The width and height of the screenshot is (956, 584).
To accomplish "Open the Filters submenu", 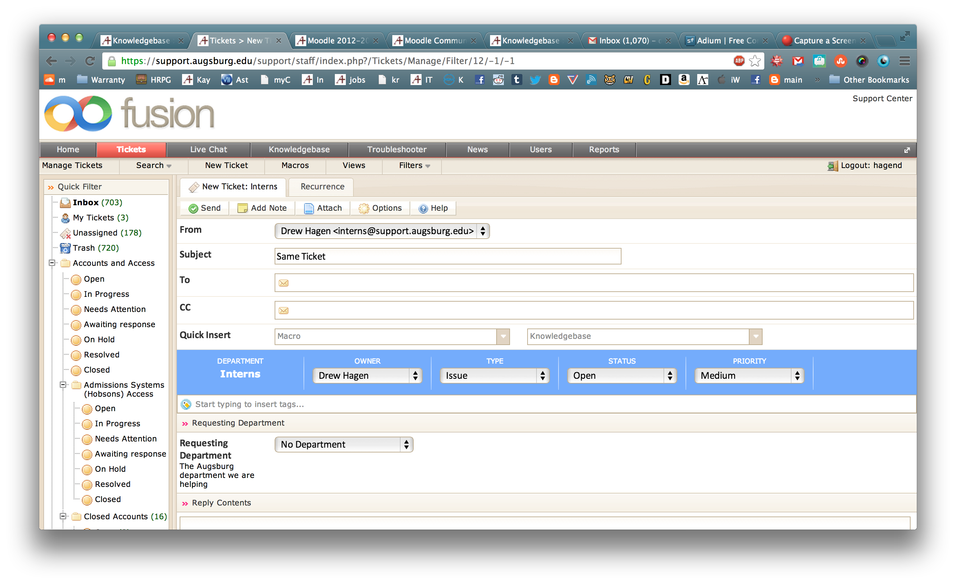I will pyautogui.click(x=414, y=165).
